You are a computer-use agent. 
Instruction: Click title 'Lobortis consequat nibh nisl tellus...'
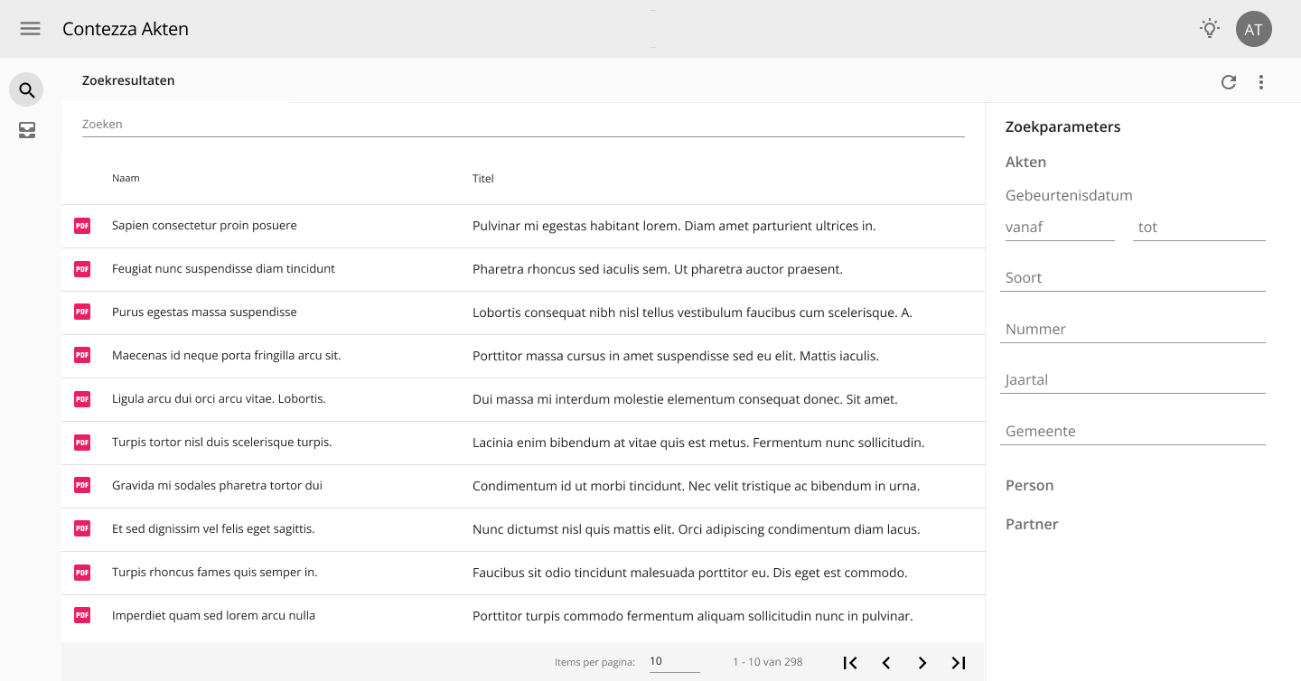click(x=692, y=313)
